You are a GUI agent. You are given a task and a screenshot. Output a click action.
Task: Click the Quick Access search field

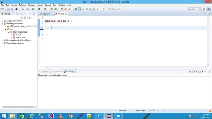(x=193, y=9)
